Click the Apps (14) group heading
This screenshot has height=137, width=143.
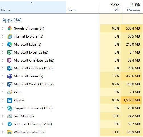pyautogui.click(x=12, y=20)
